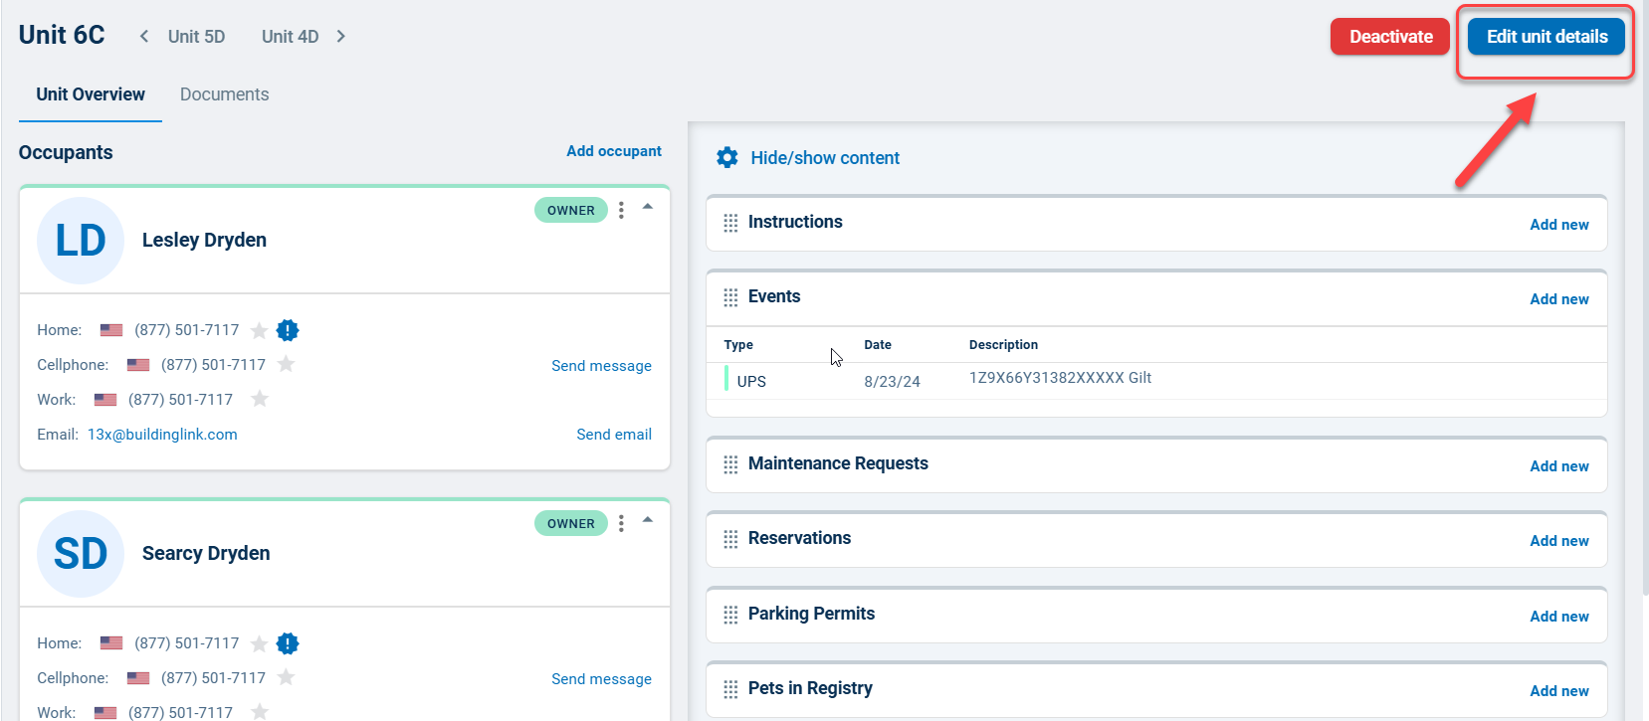Click the Pets in Registry drag handle
Screen dimensions: 1649x721
click(x=730, y=689)
